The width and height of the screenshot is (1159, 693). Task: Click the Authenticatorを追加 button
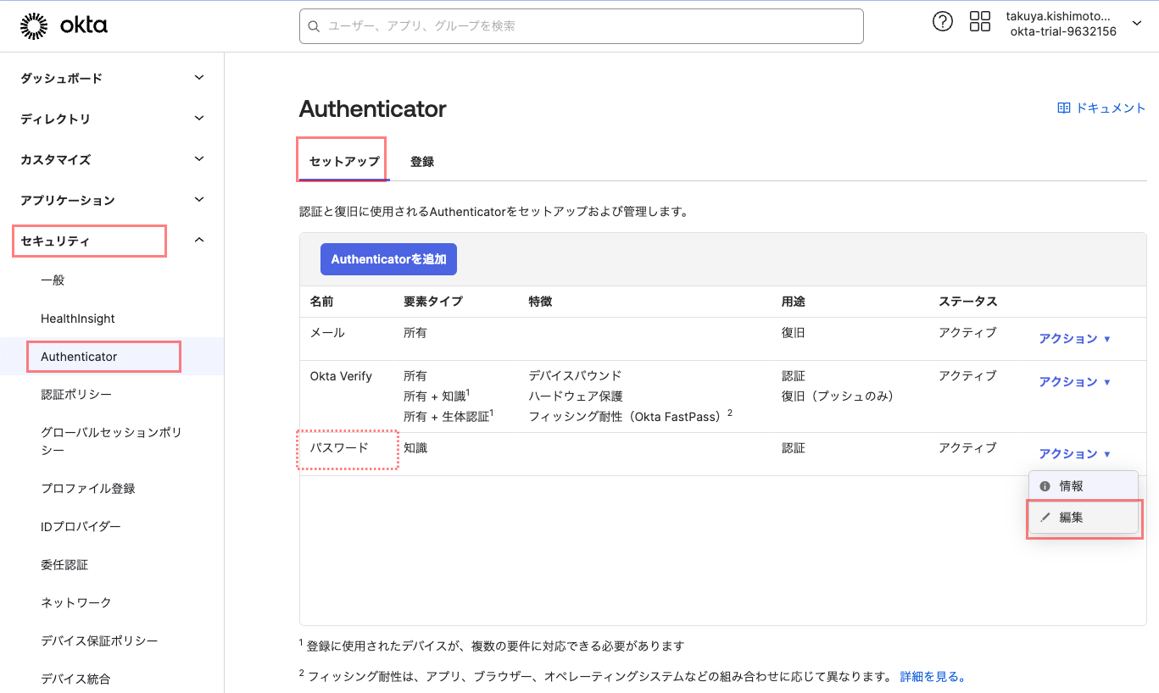pos(388,259)
